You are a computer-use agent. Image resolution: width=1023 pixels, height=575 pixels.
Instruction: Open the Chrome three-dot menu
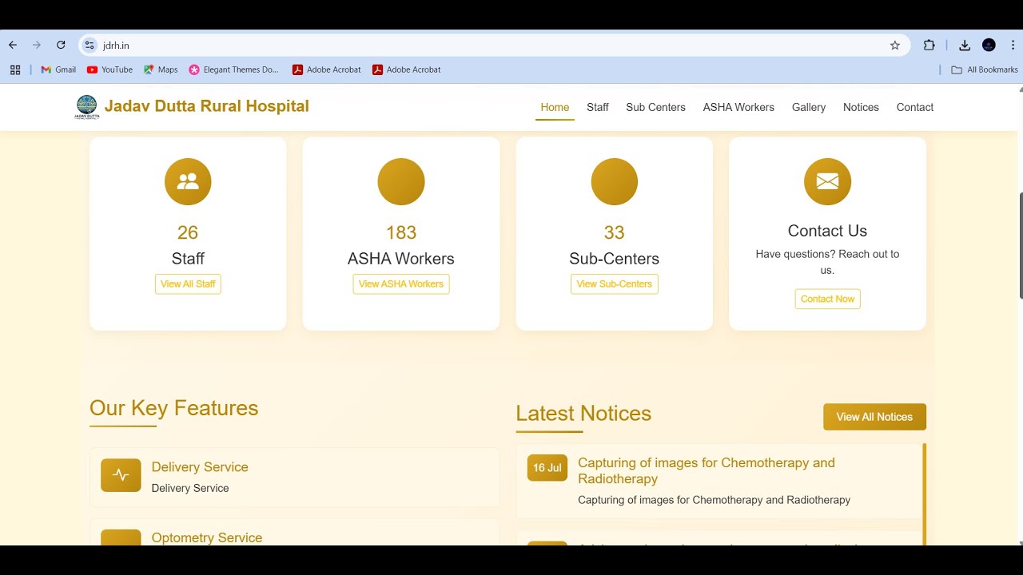(x=1013, y=46)
